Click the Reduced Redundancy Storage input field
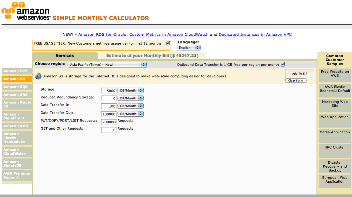Viewport: 352px width, 197px height. 109,98
